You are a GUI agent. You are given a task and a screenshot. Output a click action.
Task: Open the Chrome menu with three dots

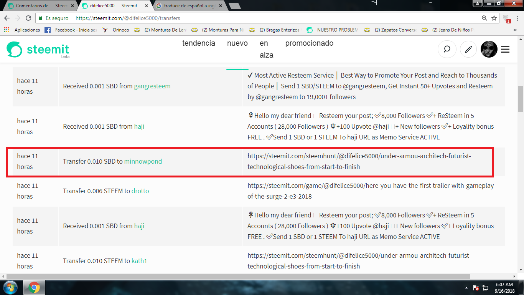coord(517,18)
